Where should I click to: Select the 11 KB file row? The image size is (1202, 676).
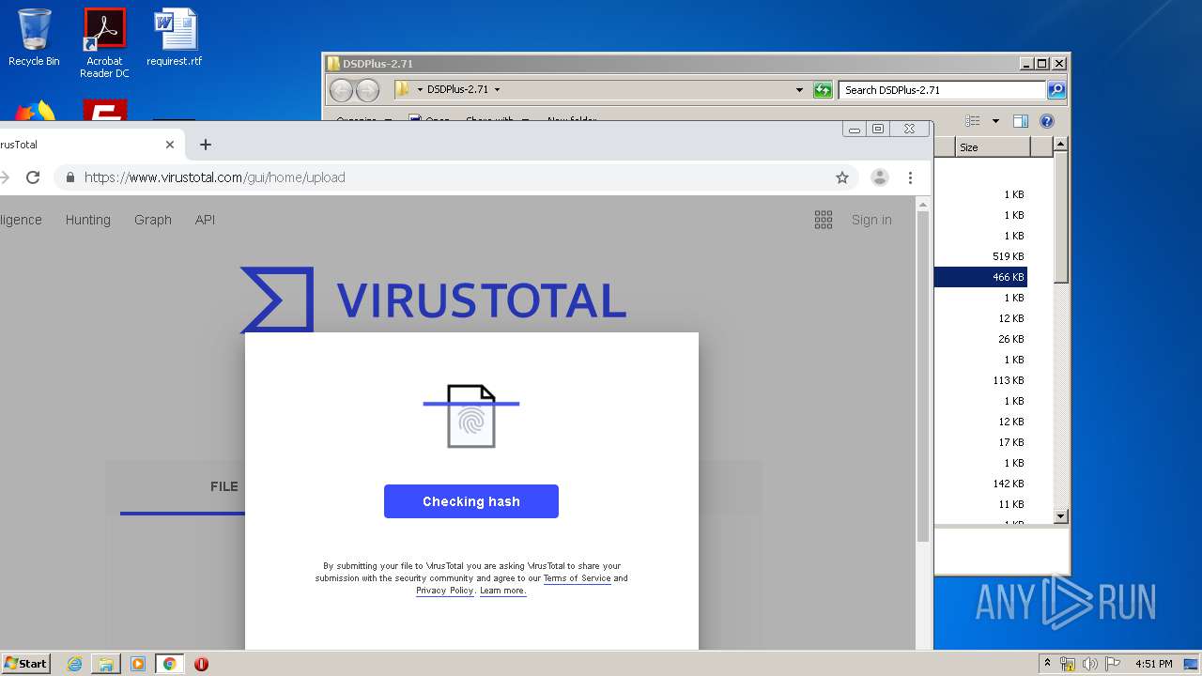(x=980, y=504)
